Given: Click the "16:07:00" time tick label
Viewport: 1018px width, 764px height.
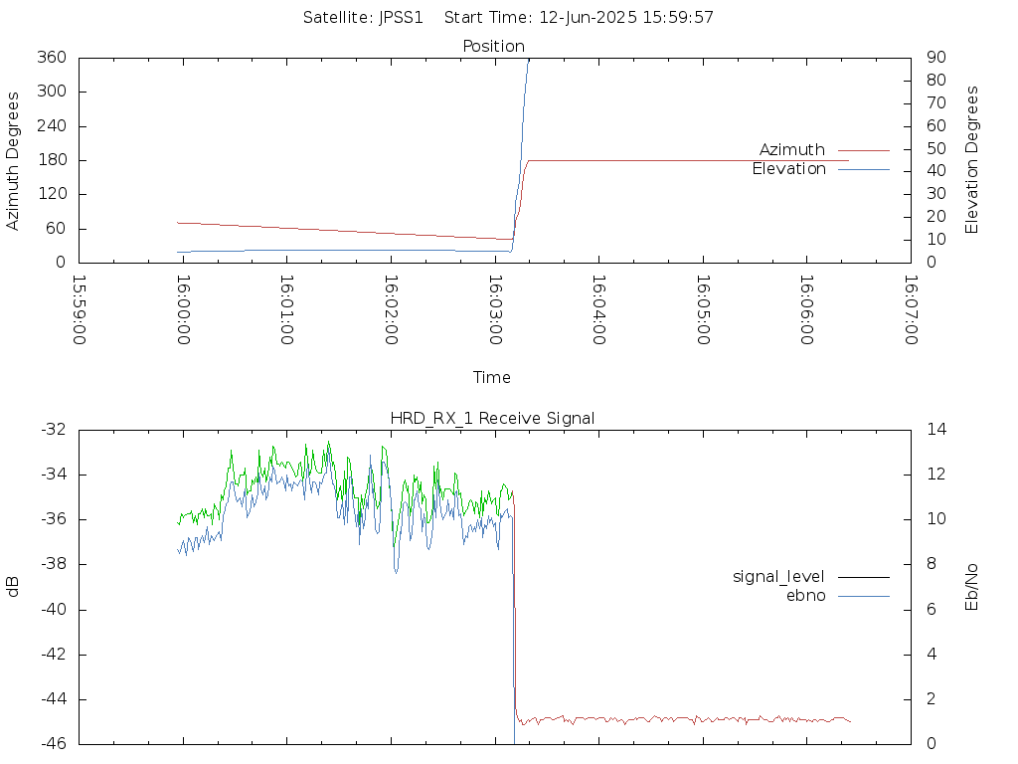Looking at the screenshot, I should [x=911, y=310].
